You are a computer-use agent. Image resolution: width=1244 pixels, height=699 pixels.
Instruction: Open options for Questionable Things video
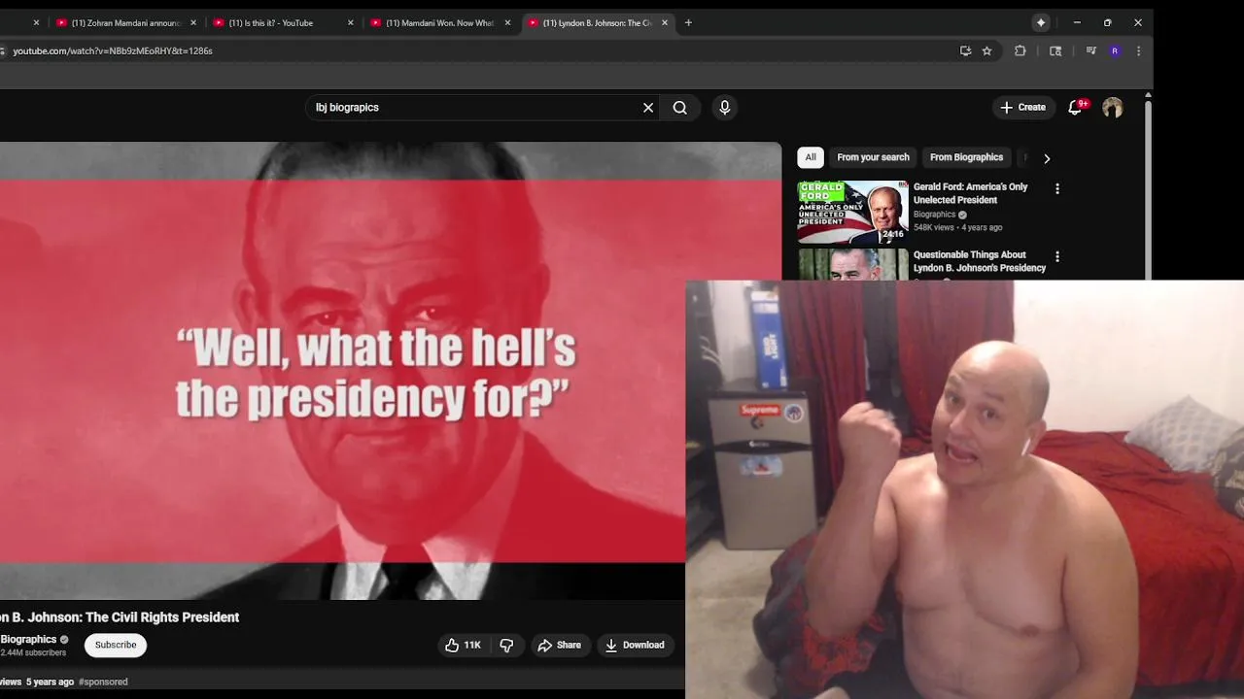1057,256
